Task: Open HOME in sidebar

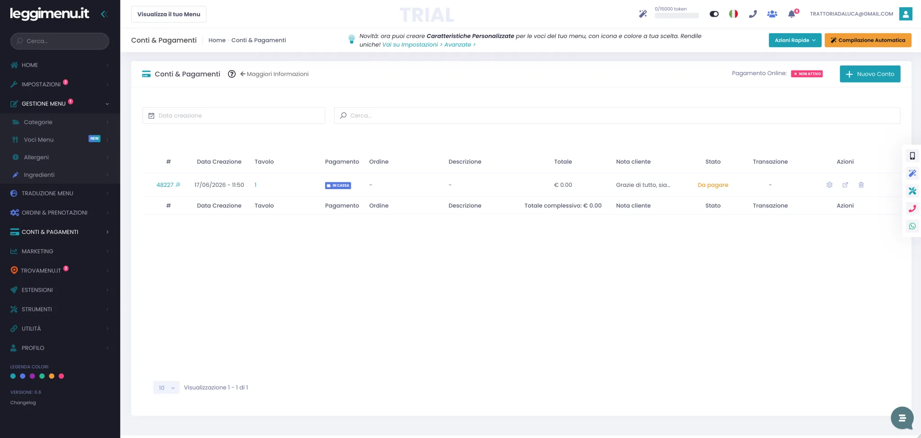Action: coord(60,65)
